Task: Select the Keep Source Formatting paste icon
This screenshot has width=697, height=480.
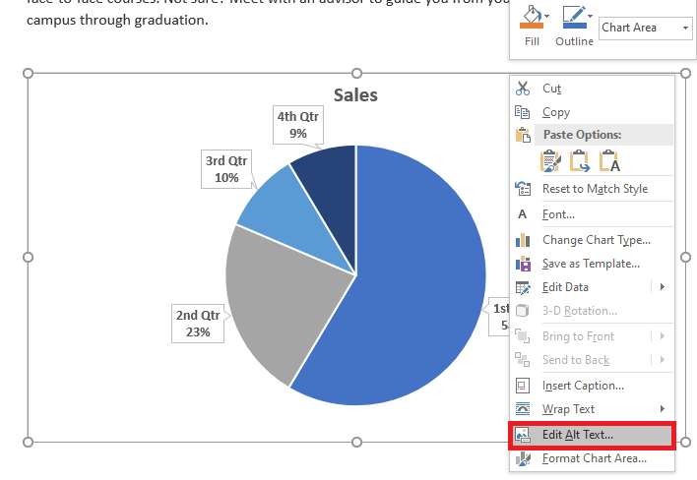Action: click(550, 160)
